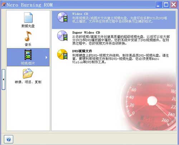This screenshot has height=145, width=179.
Task: Close the Nero Burning ROM window
Action: [174, 5]
